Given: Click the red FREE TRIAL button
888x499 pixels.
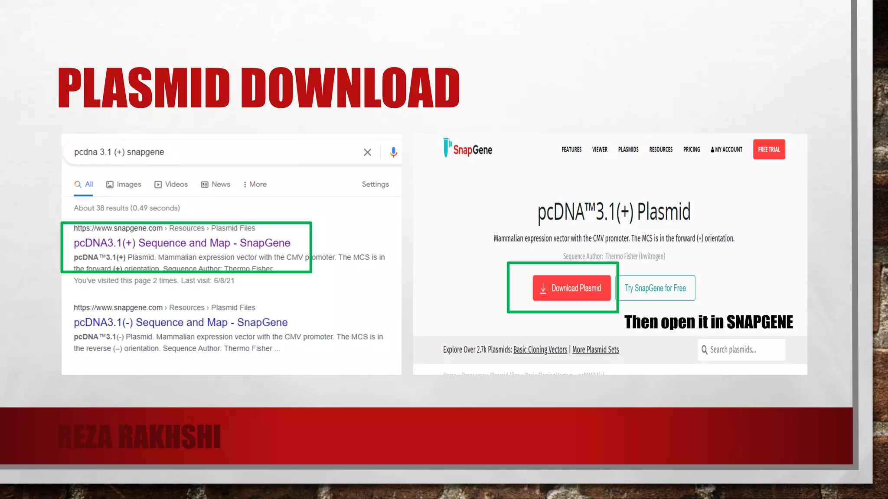Looking at the screenshot, I should point(769,149).
